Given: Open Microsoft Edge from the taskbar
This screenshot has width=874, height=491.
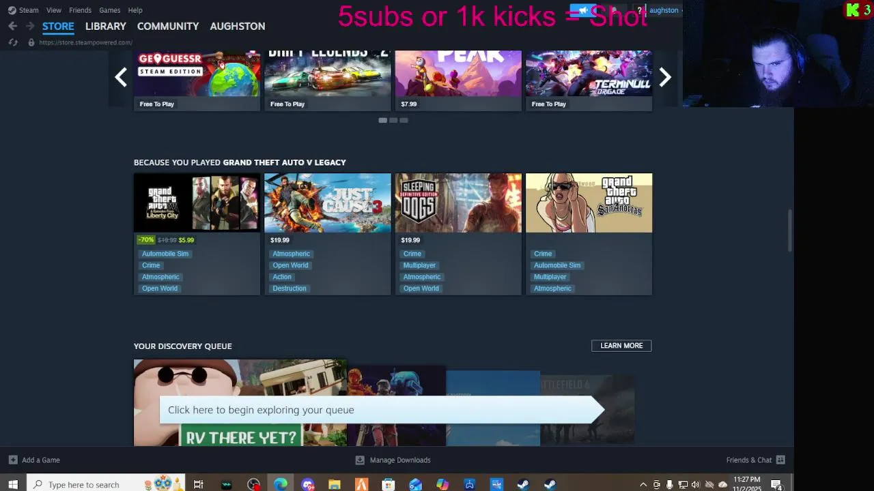Looking at the screenshot, I should (x=281, y=484).
